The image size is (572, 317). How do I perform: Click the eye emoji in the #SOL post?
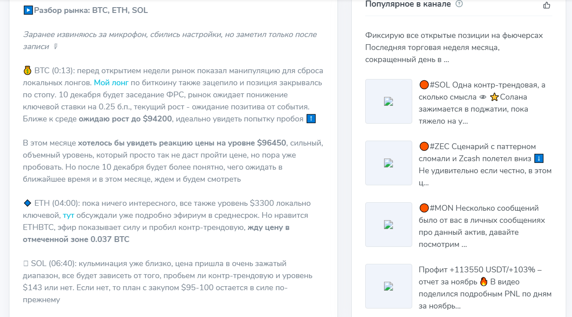482,97
